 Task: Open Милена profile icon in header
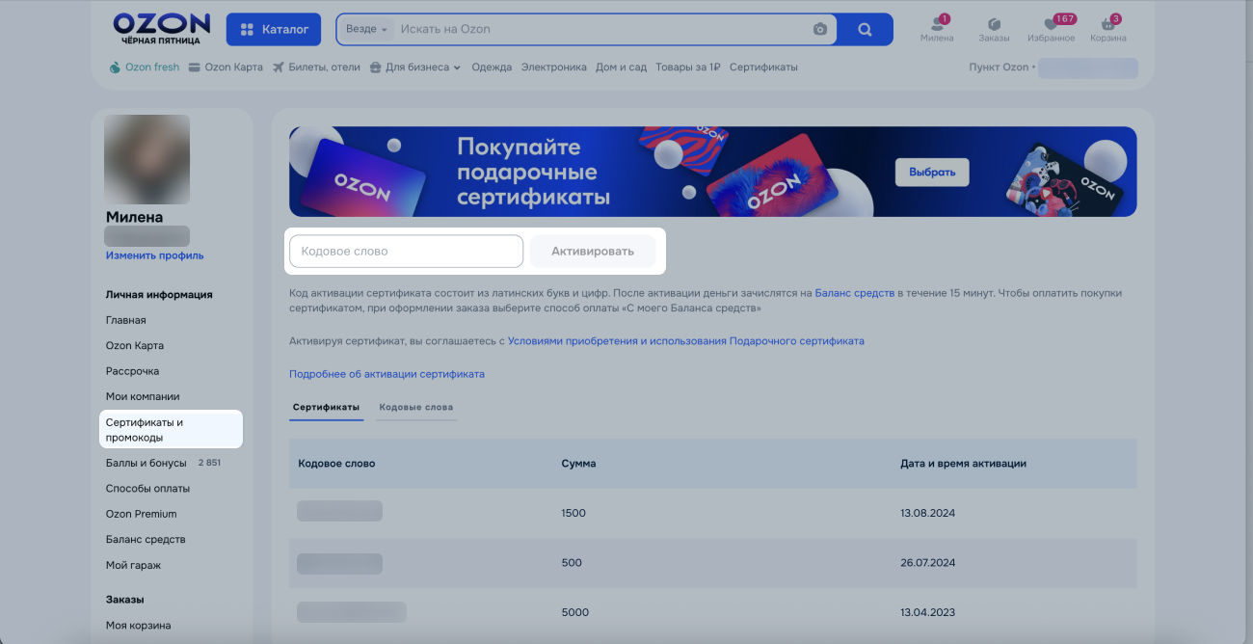tap(936, 26)
